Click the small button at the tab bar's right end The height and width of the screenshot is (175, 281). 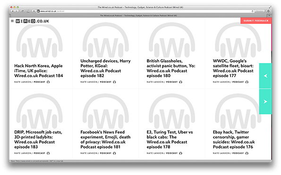coord(269,16)
